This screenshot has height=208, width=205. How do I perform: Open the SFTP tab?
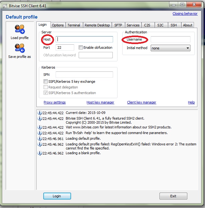pos(118,25)
